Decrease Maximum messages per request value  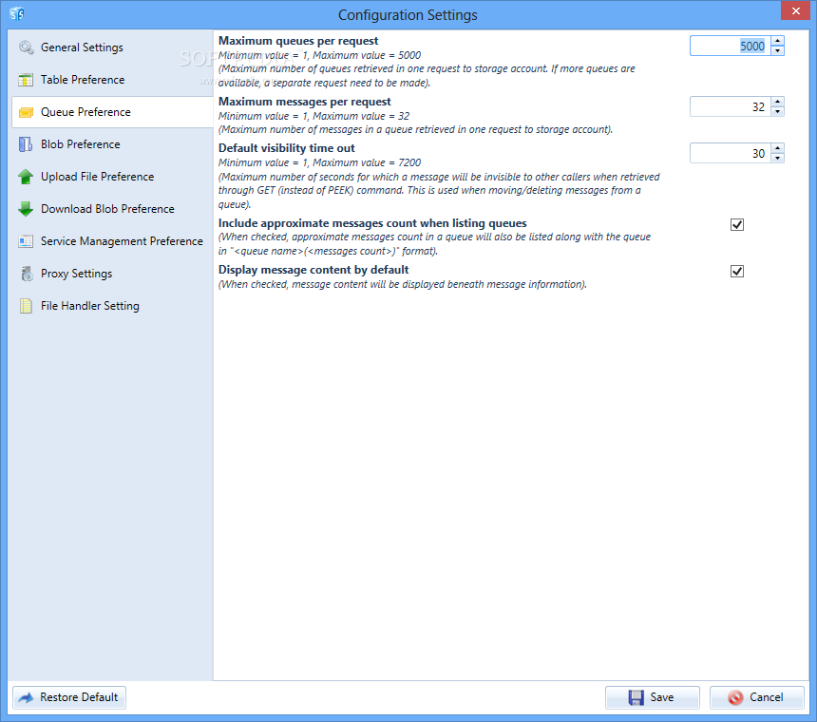777,111
